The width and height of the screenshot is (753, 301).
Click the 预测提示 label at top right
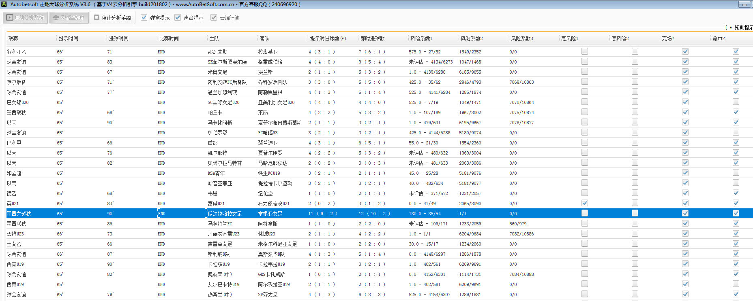tap(743, 28)
